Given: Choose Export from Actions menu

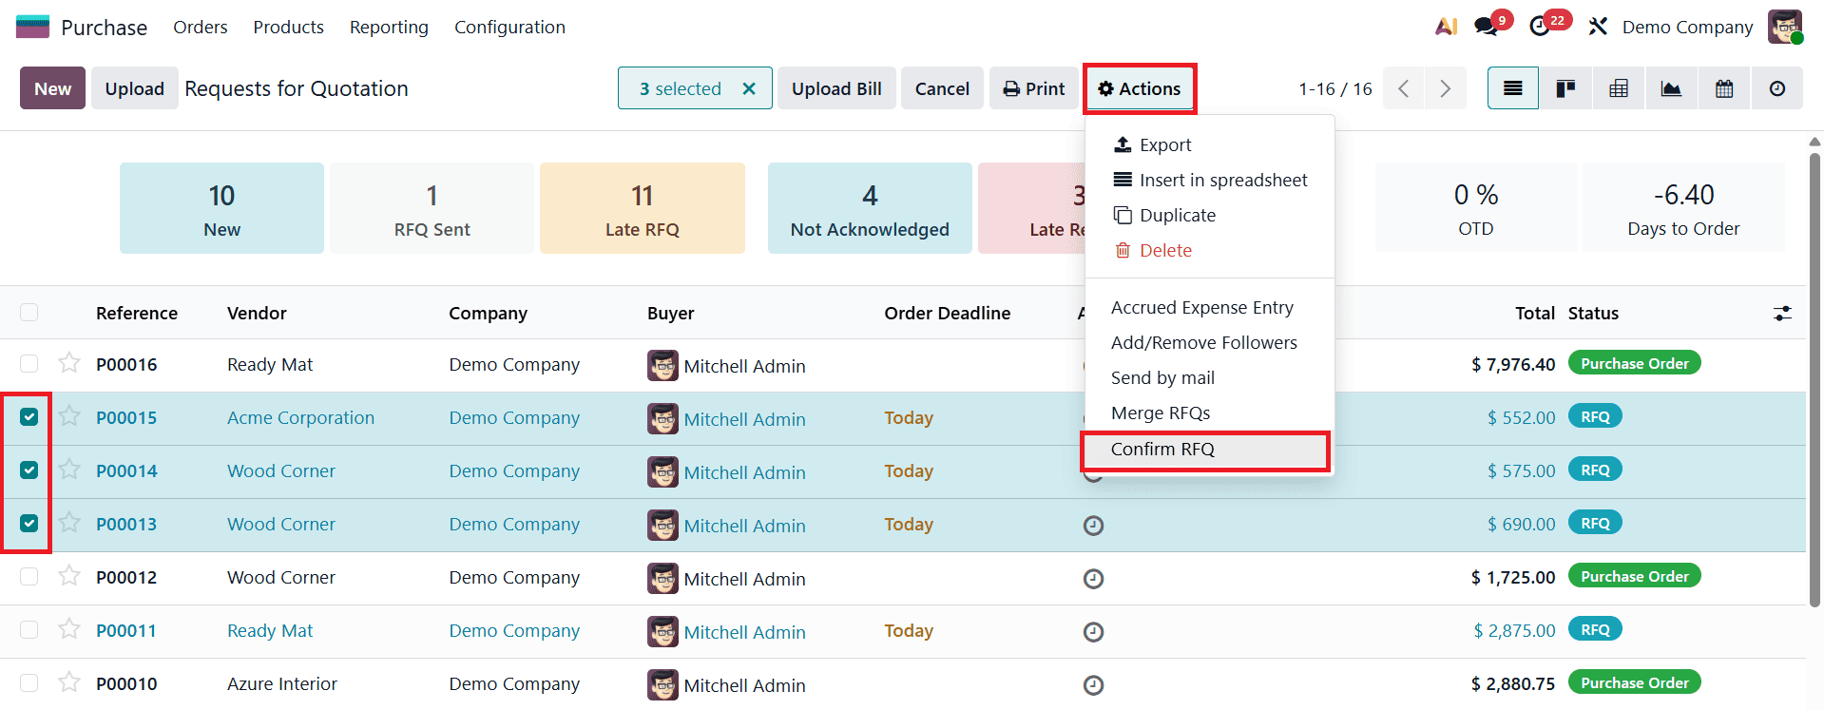Looking at the screenshot, I should point(1210,144).
